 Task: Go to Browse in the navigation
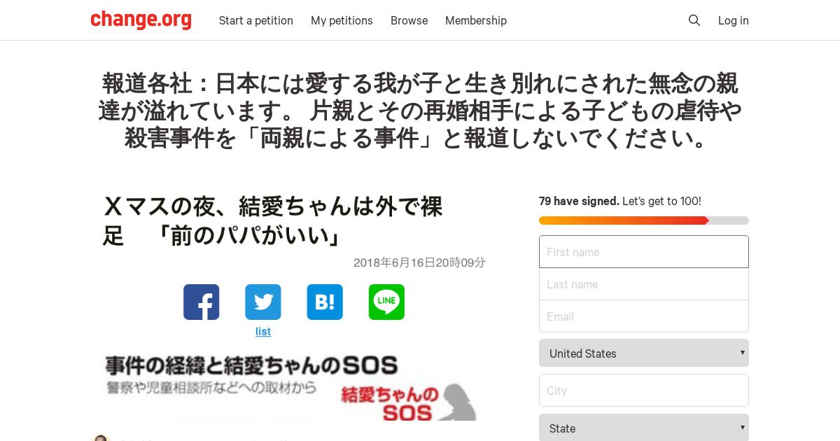point(409,20)
